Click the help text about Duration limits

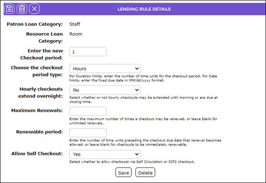point(143,78)
